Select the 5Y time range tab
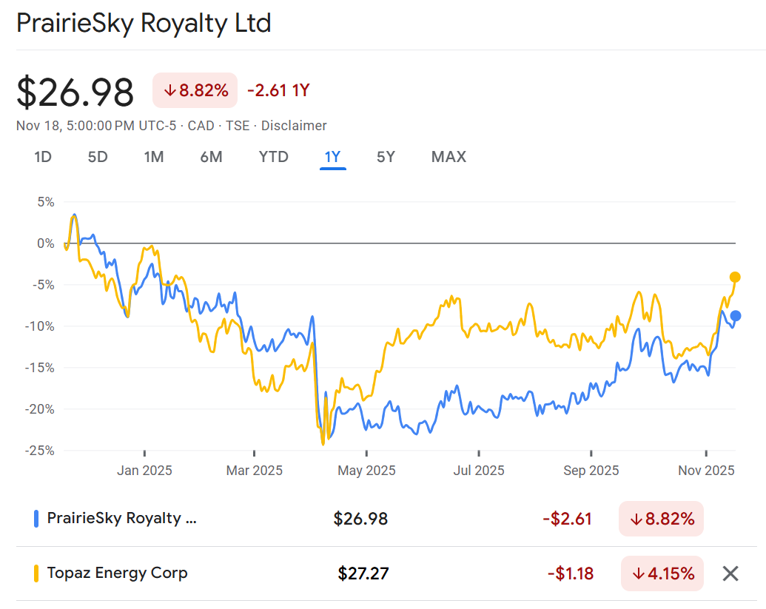Screen dimensions: 766x609 386,157
